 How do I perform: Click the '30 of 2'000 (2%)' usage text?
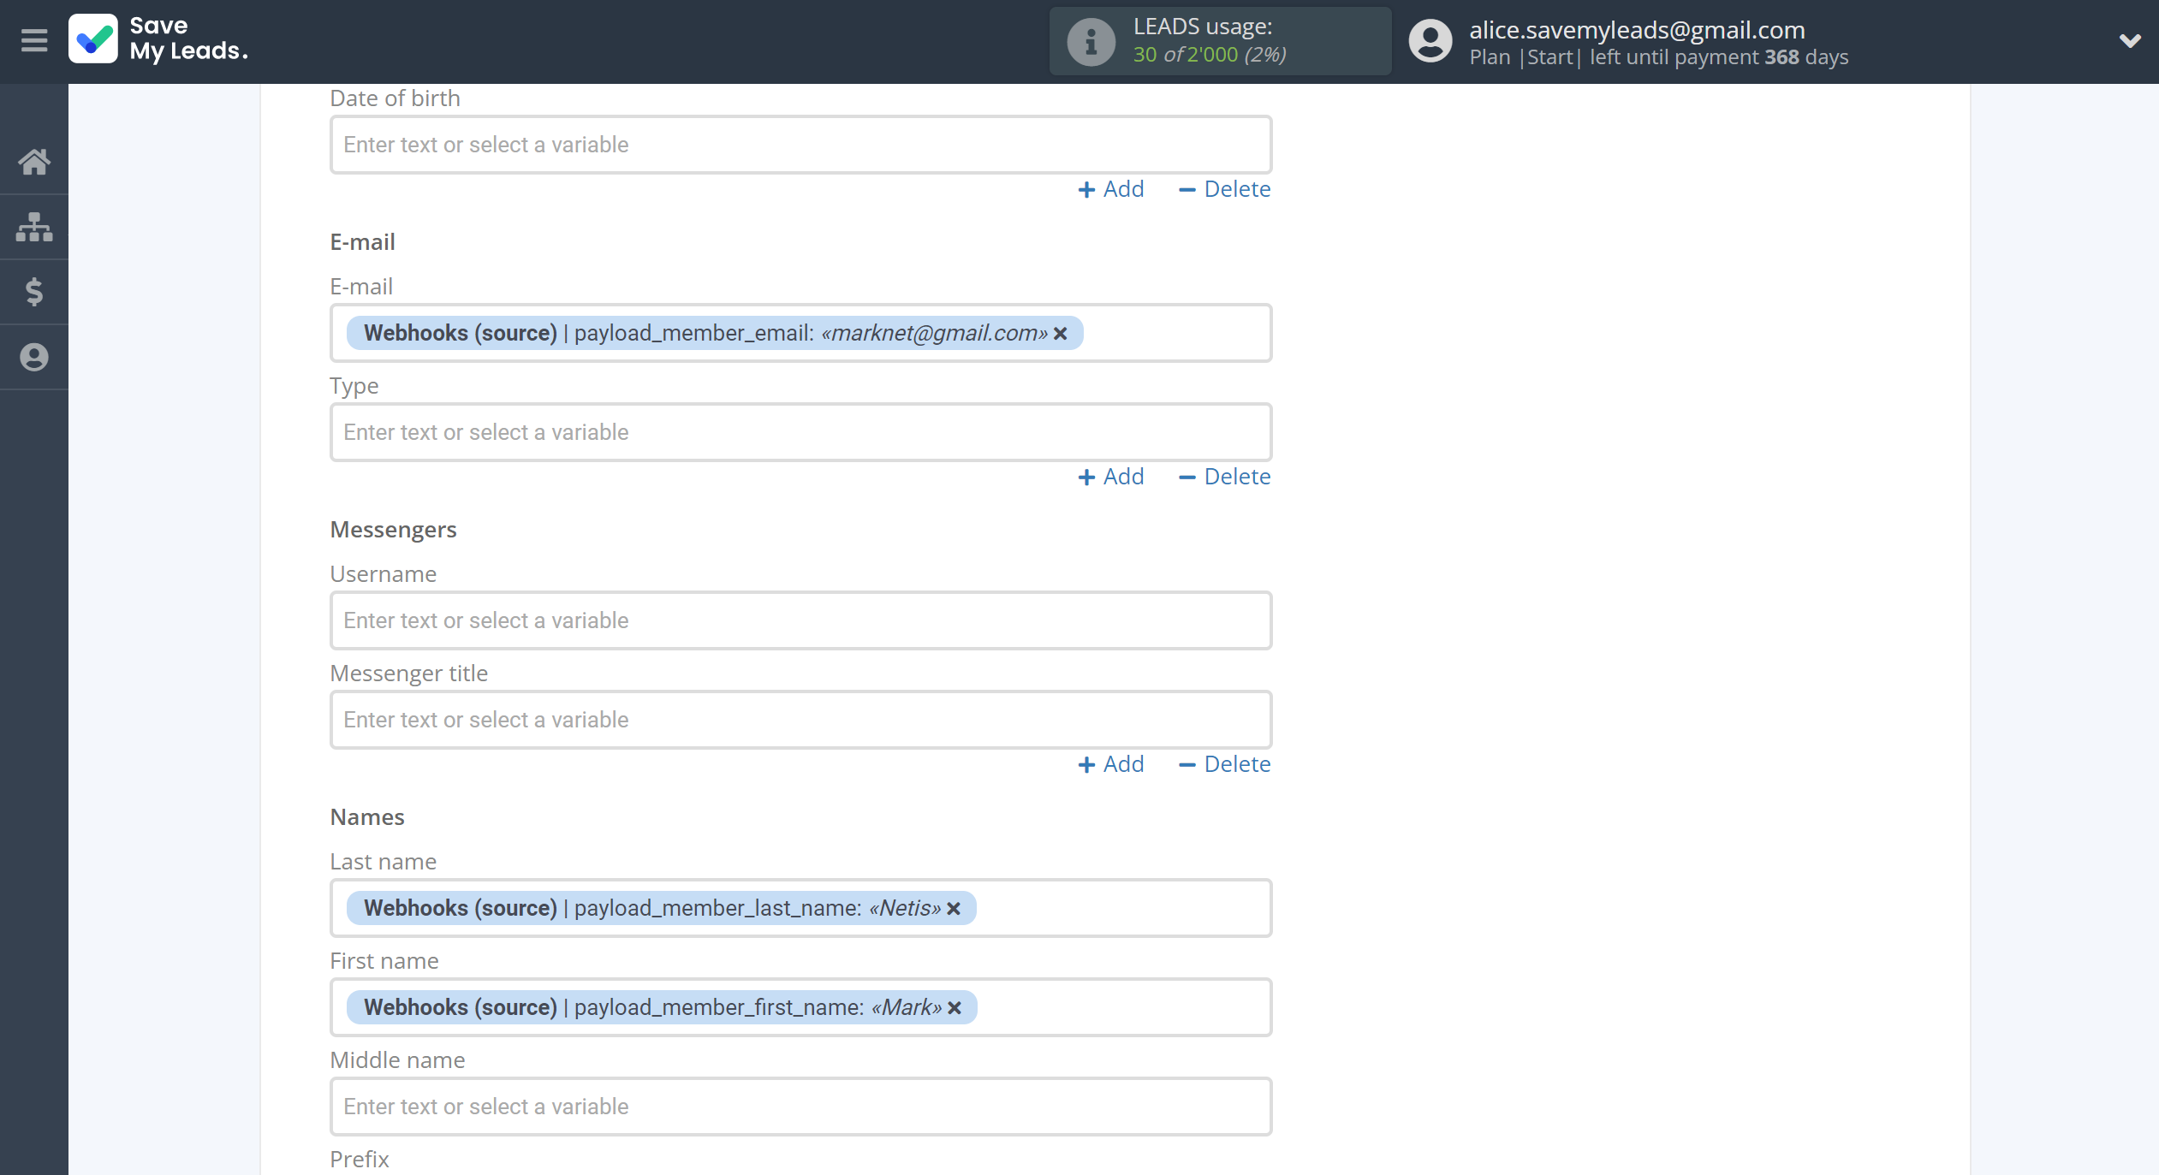pos(1210,55)
